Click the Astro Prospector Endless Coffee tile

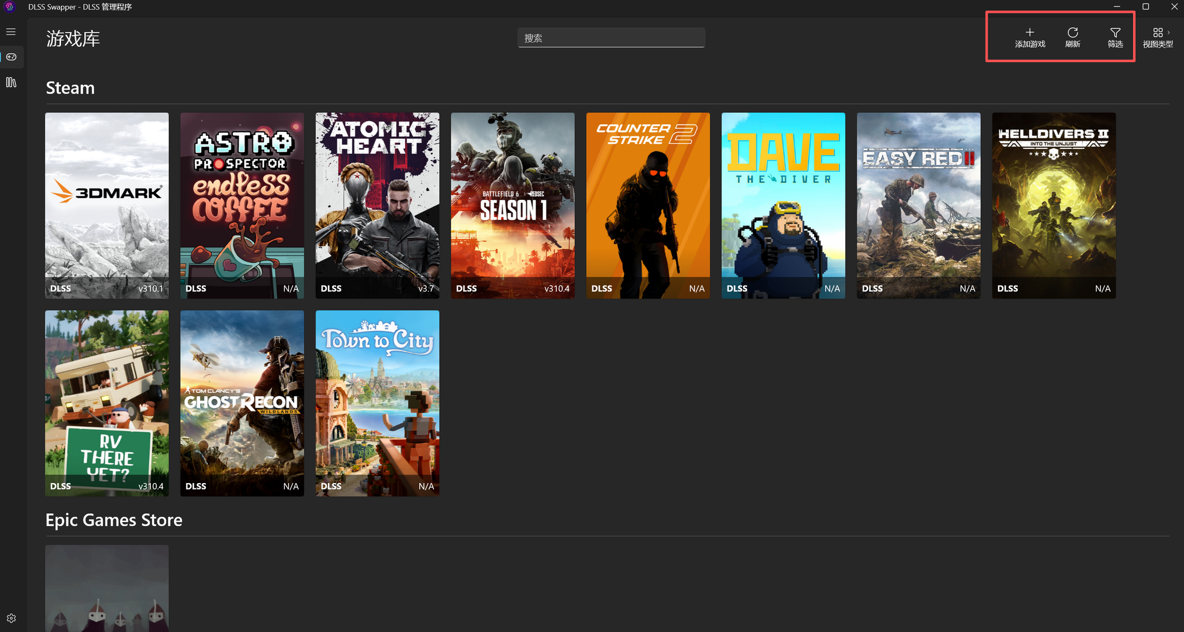tap(242, 205)
